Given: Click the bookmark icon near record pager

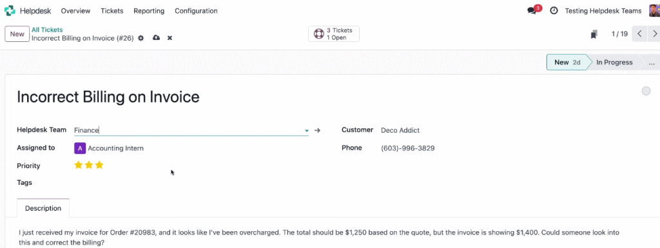Looking at the screenshot, I should click(x=594, y=34).
